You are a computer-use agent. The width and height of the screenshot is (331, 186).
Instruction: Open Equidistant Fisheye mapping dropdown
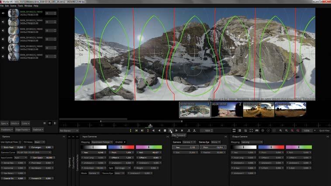[102, 142]
